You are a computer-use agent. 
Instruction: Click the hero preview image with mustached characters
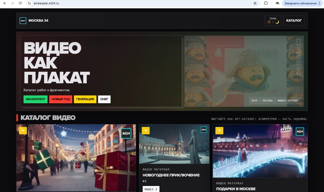244,71
